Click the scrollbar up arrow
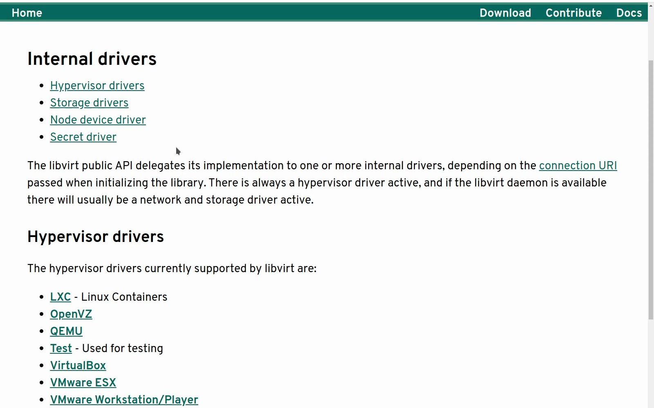The width and height of the screenshot is (654, 408). [x=651, y=5]
